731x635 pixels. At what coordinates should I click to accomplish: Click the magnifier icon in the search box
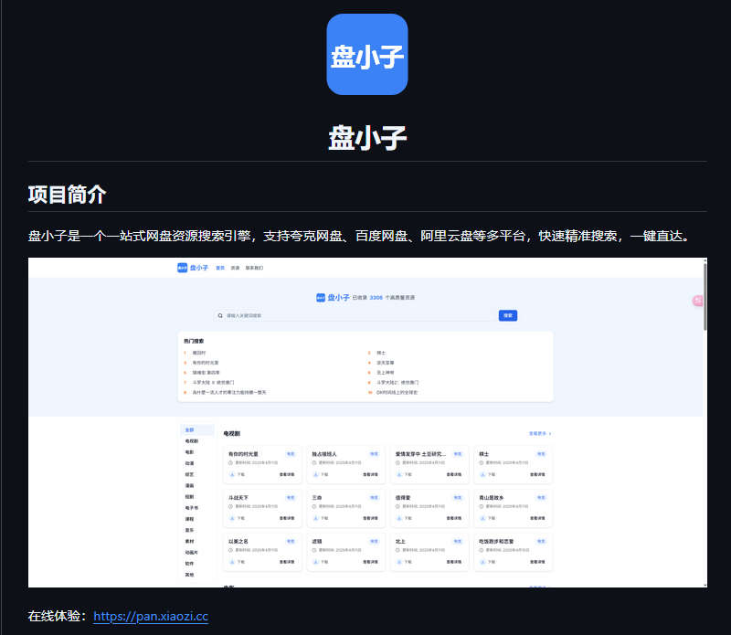click(x=220, y=315)
